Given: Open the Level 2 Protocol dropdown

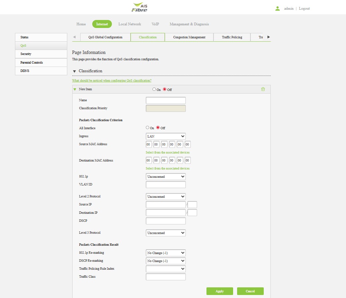Looking at the screenshot, I should (166, 196).
